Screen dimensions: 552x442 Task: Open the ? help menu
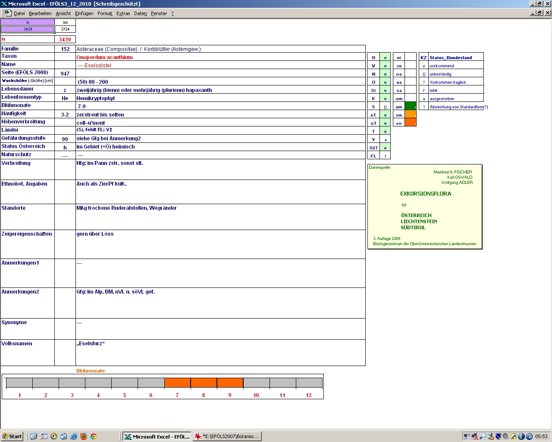[172, 13]
